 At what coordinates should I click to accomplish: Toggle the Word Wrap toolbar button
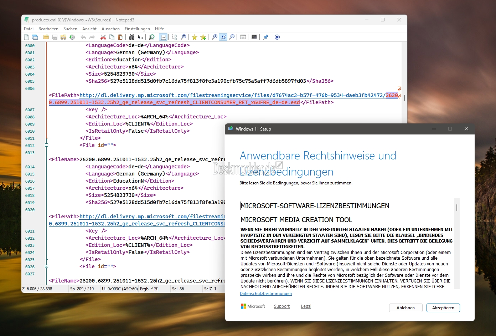click(x=163, y=37)
